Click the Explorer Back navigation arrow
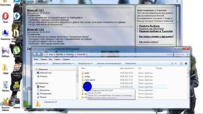The image size is (203, 114). (35, 54)
